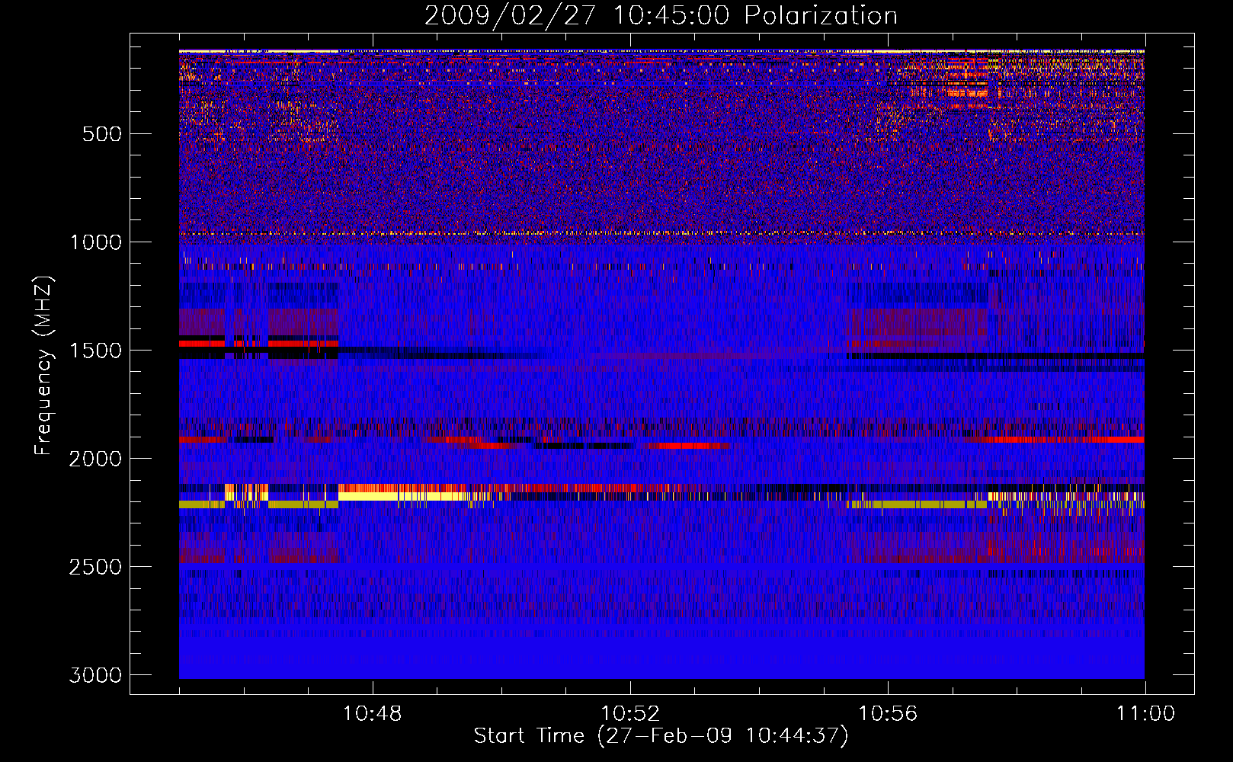
Task: Click the long red band just below 2000 MHz after 10:58
Action: (x=1064, y=440)
